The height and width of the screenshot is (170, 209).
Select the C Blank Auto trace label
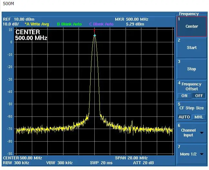point(101,24)
